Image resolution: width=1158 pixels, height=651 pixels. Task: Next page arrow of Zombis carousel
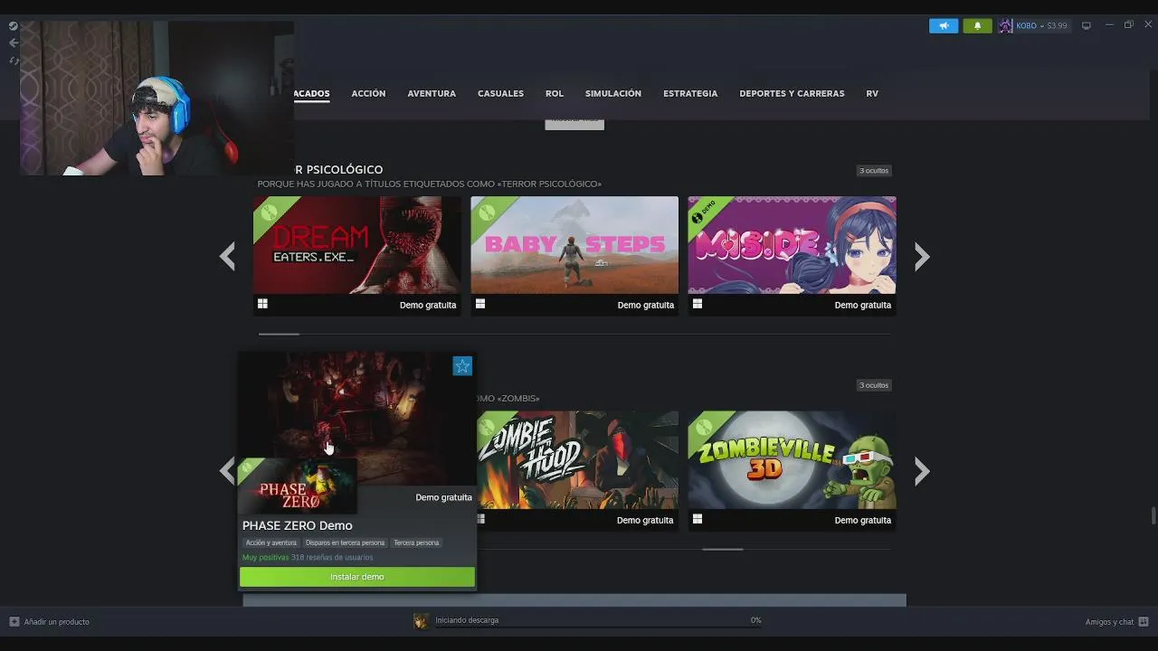[922, 471]
